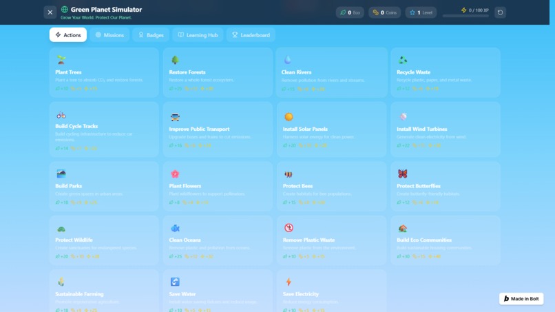Click the Recycle Waste title
This screenshot has height=312, width=555.
(413, 72)
